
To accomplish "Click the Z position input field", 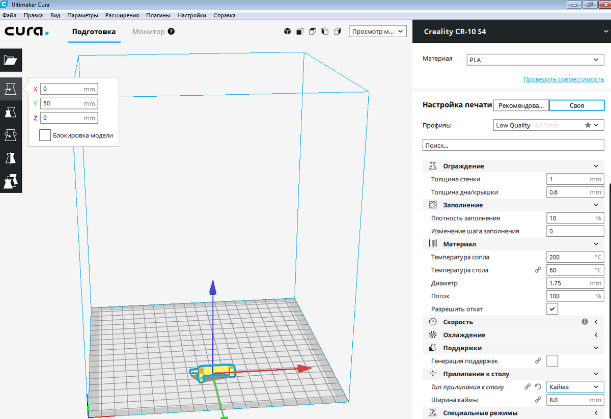I will tap(69, 118).
